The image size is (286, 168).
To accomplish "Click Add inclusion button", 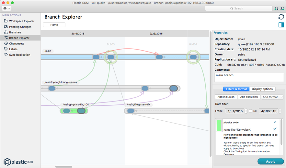I will coord(226,97).
